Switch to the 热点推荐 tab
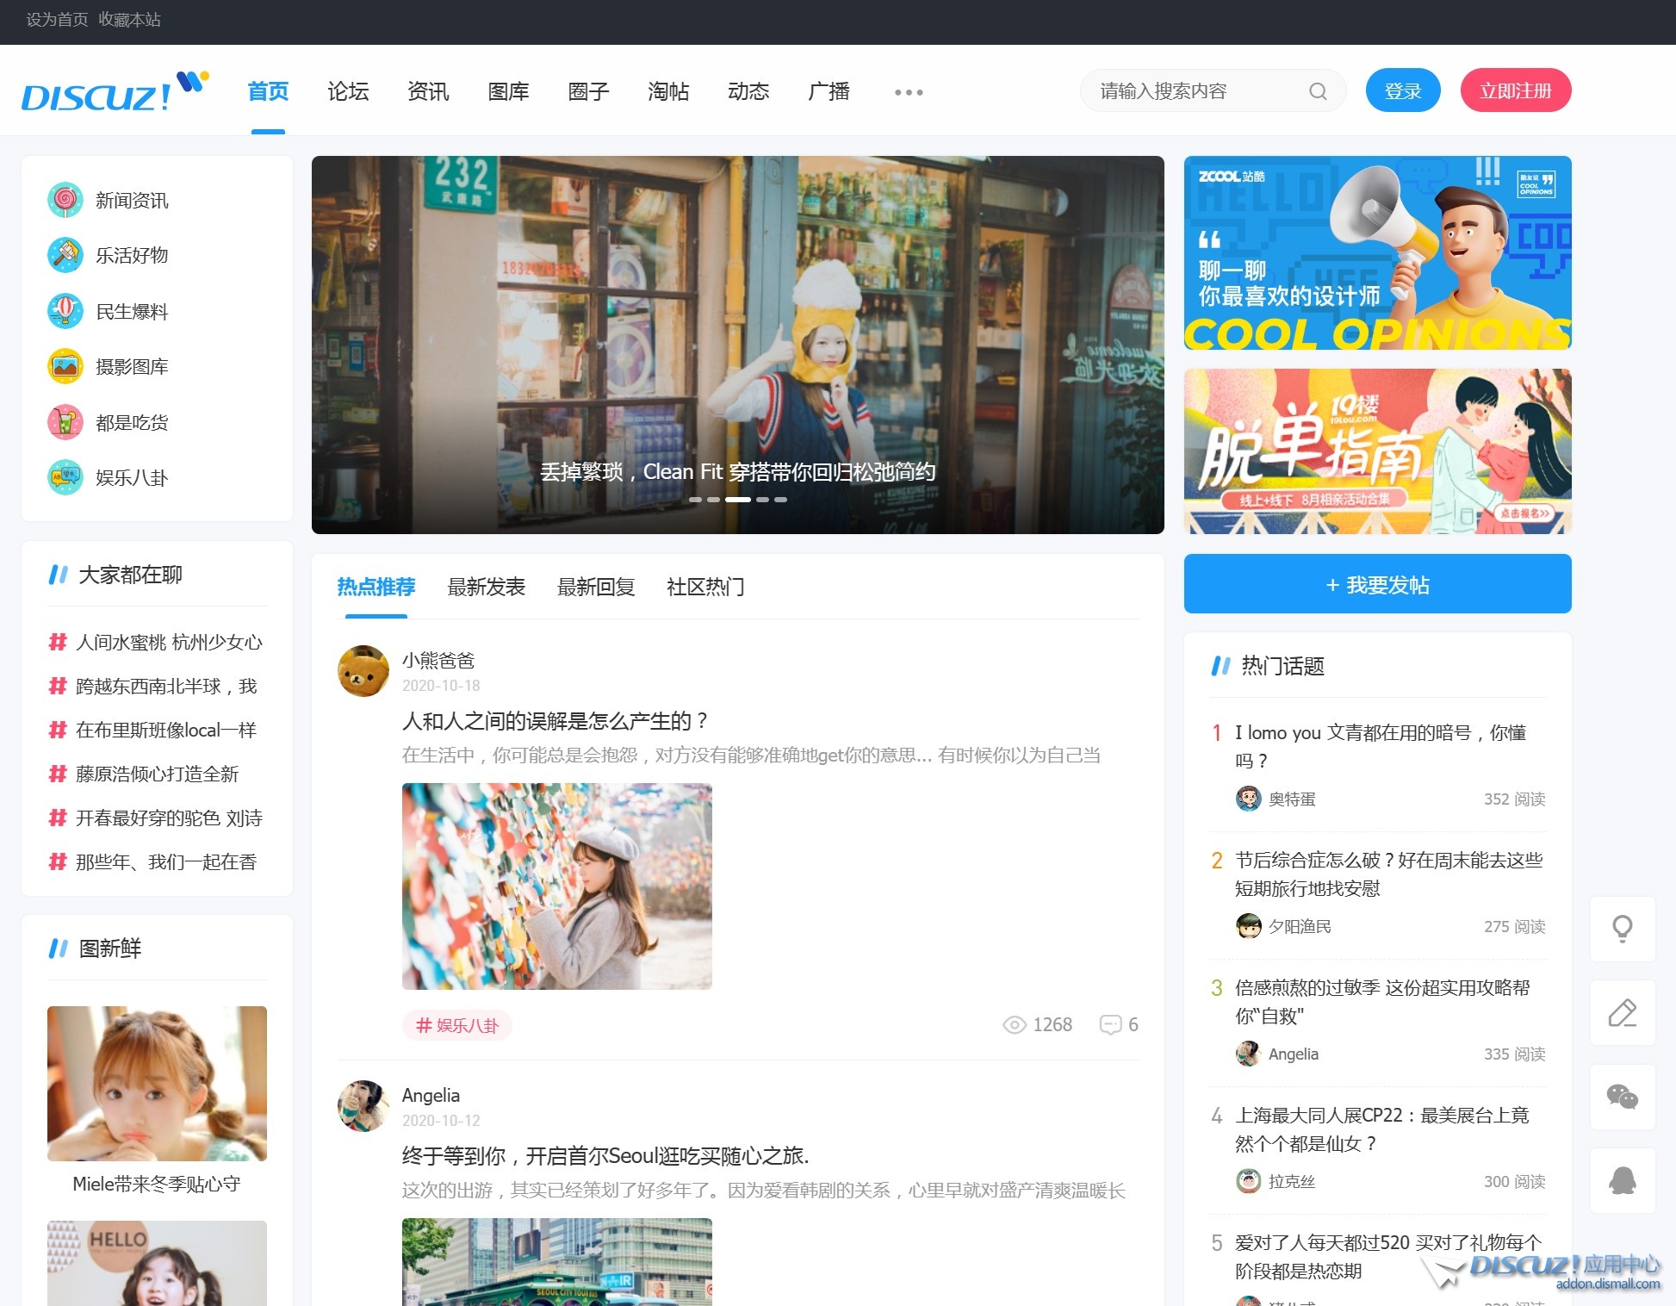This screenshot has width=1676, height=1306. [376, 588]
